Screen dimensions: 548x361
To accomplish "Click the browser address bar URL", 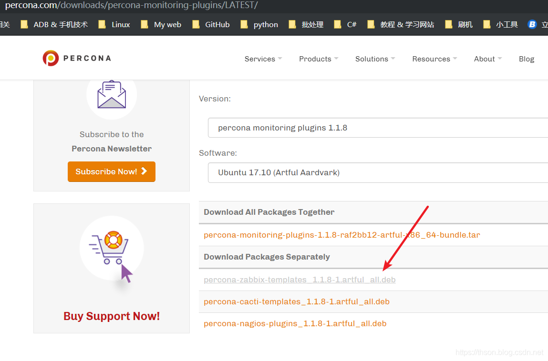I will click(x=132, y=5).
